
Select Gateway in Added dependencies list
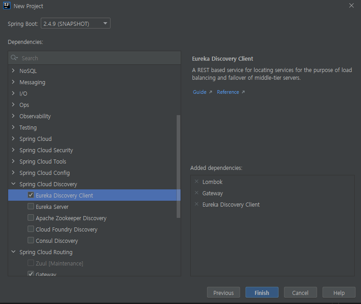(x=212, y=193)
